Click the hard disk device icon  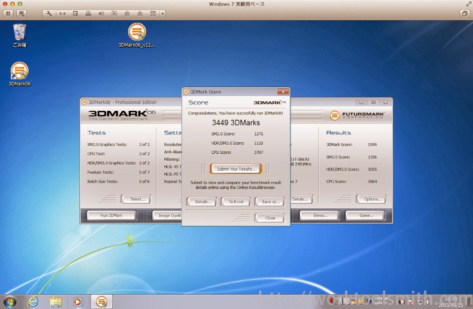pos(75,13)
